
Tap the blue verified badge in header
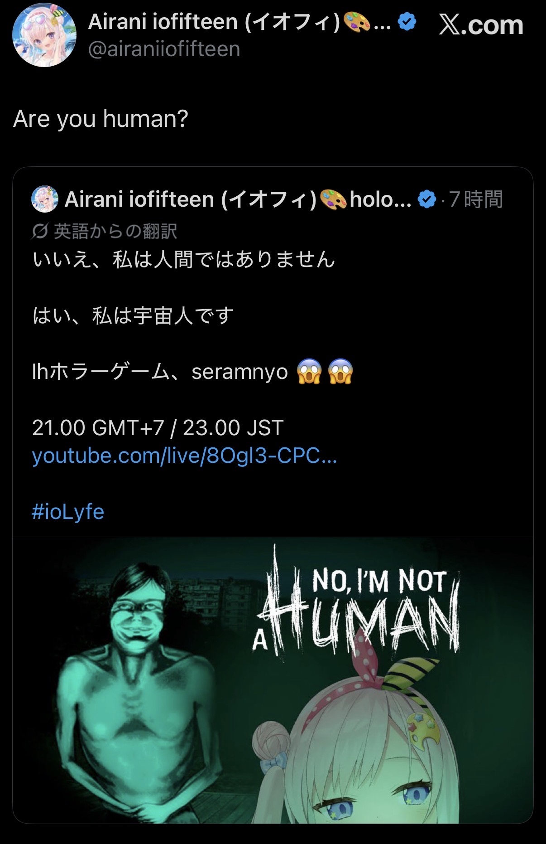(407, 22)
